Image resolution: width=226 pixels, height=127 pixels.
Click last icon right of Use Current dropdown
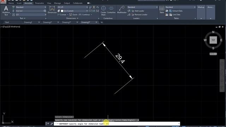(97, 11)
